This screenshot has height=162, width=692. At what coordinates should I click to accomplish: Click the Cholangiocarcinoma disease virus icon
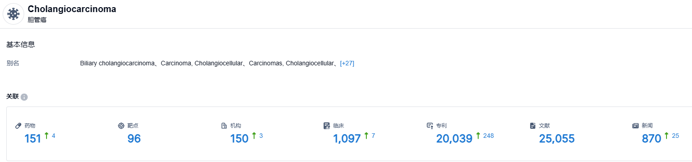click(x=13, y=14)
